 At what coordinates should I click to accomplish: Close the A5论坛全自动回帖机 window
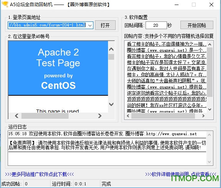pyautogui.click(x=211, y=5)
